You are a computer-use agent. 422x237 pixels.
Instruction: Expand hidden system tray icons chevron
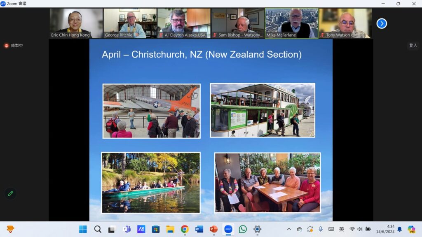[289, 229]
